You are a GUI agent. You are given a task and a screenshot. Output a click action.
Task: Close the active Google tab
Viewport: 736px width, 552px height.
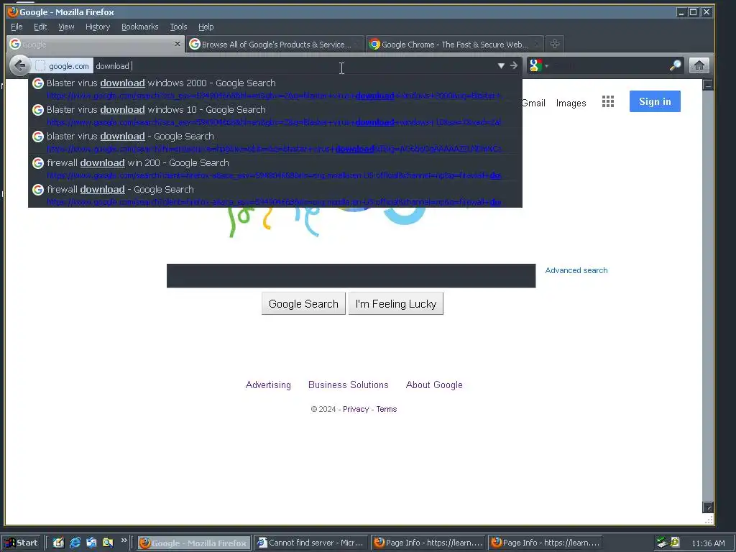(x=177, y=44)
